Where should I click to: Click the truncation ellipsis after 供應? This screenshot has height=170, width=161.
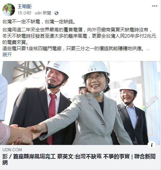point(148,49)
